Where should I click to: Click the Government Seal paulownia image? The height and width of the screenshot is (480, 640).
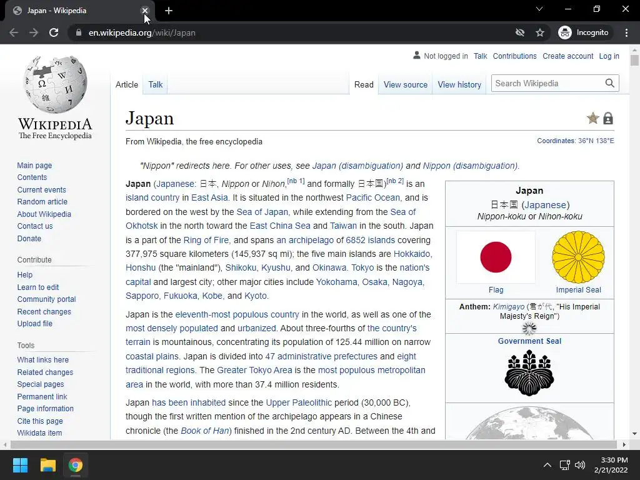click(x=529, y=373)
